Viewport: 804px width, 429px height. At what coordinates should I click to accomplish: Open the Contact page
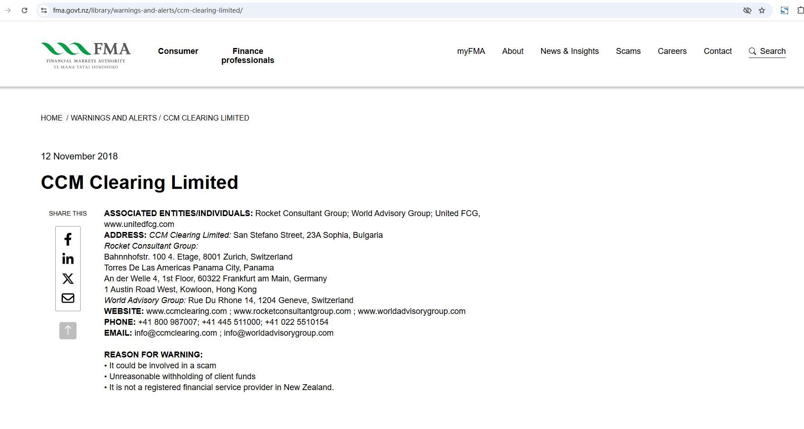pos(717,51)
